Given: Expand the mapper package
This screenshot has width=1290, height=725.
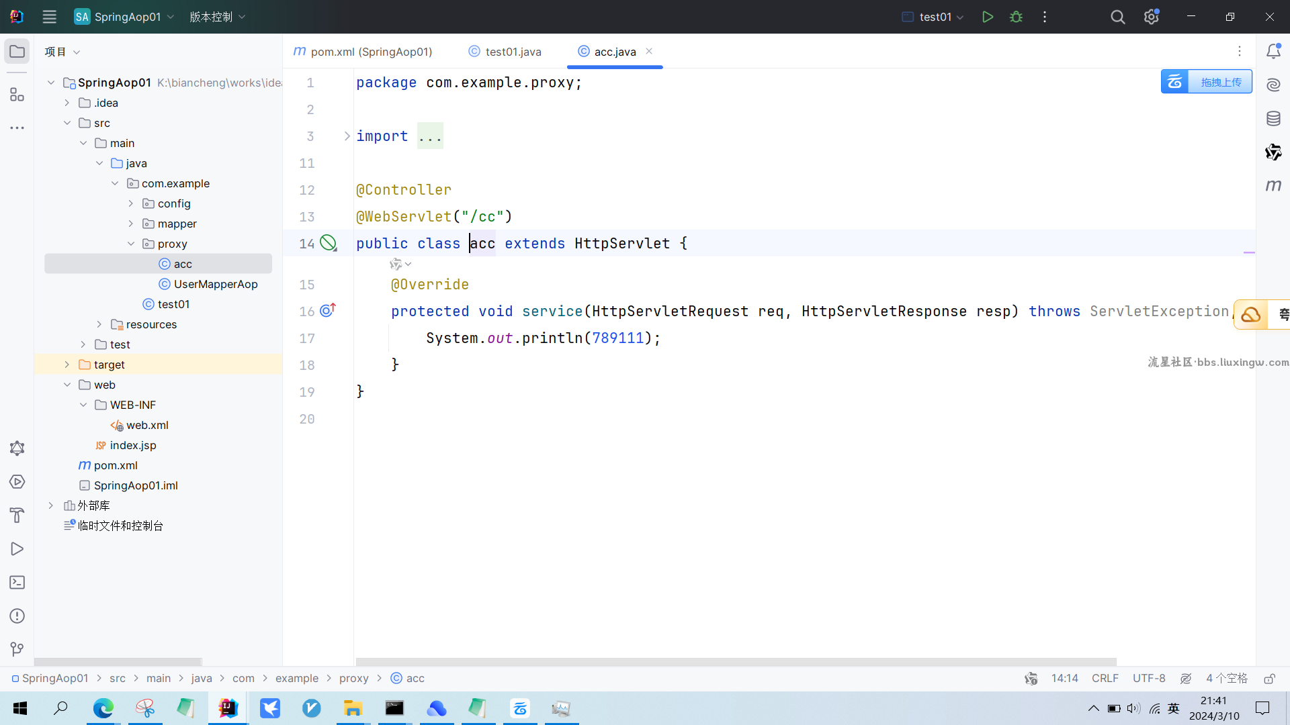Looking at the screenshot, I should coord(131,224).
